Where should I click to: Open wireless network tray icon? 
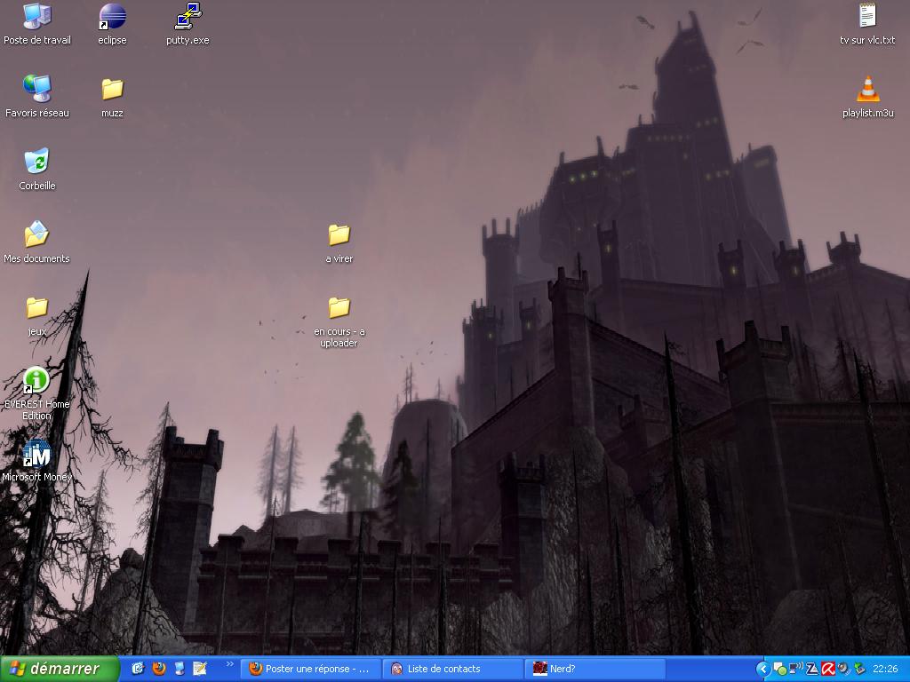pos(796,669)
